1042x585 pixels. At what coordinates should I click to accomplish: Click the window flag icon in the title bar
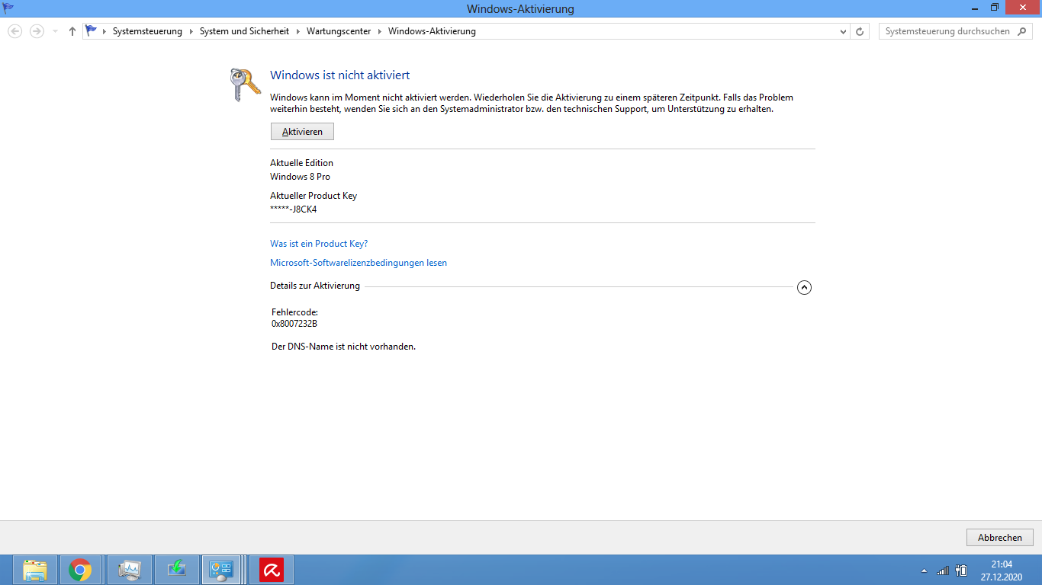pyautogui.click(x=8, y=8)
